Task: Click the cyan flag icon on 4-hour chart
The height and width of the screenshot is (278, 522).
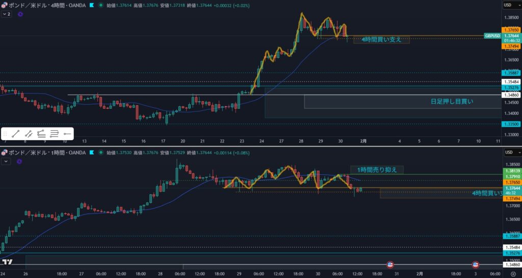Action: click(x=91, y=5)
